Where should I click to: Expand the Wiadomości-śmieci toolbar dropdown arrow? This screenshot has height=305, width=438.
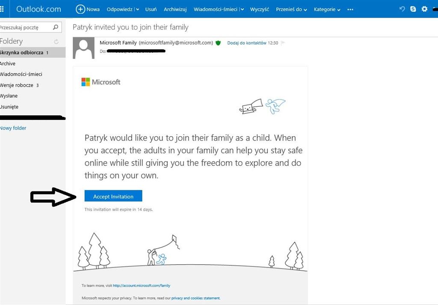click(x=242, y=9)
